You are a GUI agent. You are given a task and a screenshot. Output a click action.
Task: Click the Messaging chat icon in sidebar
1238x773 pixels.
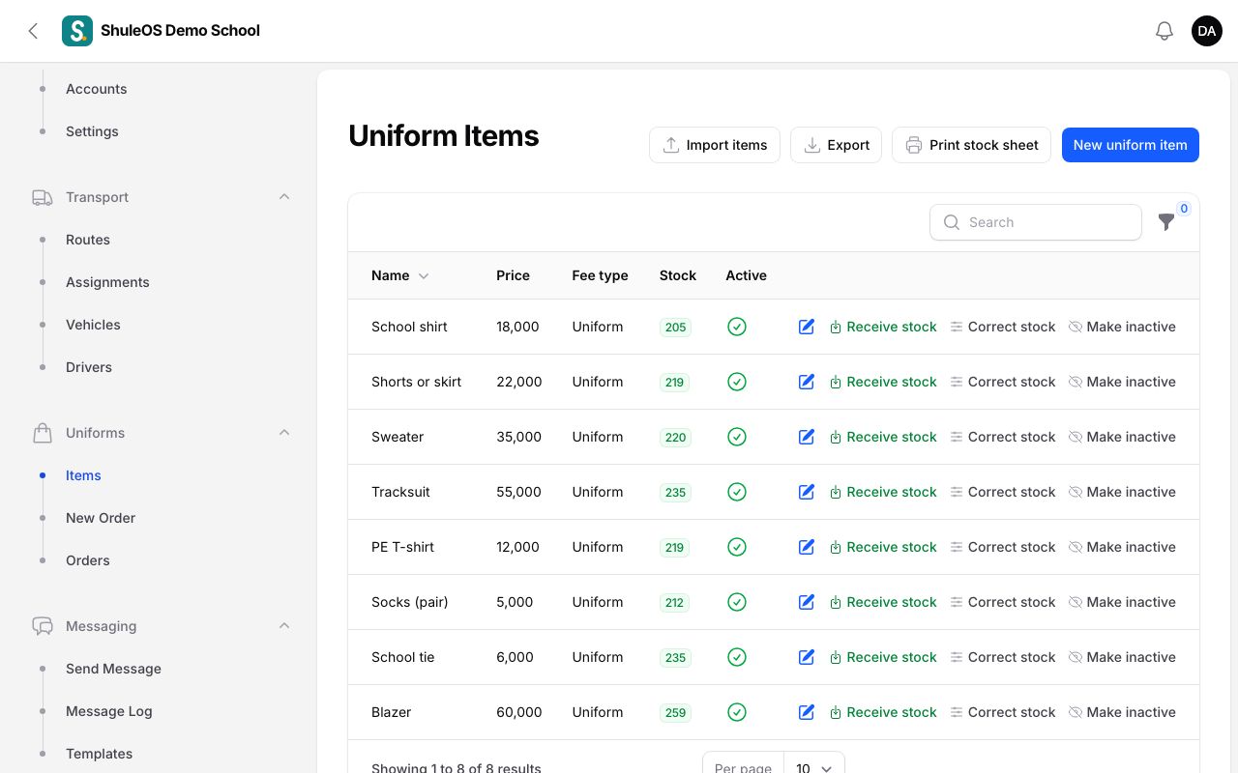click(43, 626)
